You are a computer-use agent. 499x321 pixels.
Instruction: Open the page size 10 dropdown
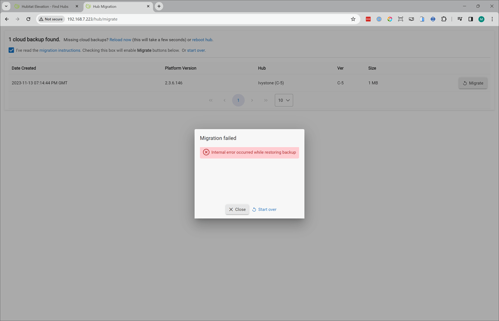coord(283,100)
